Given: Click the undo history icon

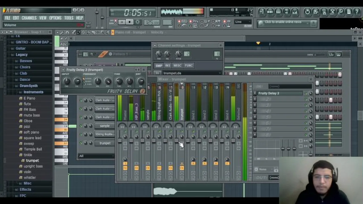Looking at the screenshot, I should coord(307,12).
